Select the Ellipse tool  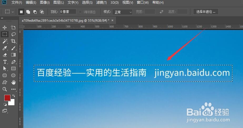coord(13,75)
